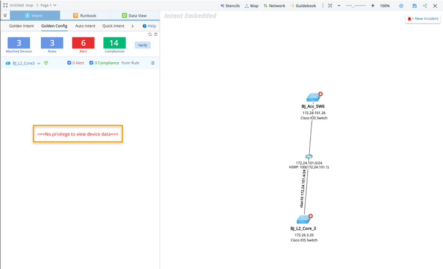Toggle the 0 Compliance checkbox
Screen dimensions: 443x269
pyautogui.click(x=91, y=63)
